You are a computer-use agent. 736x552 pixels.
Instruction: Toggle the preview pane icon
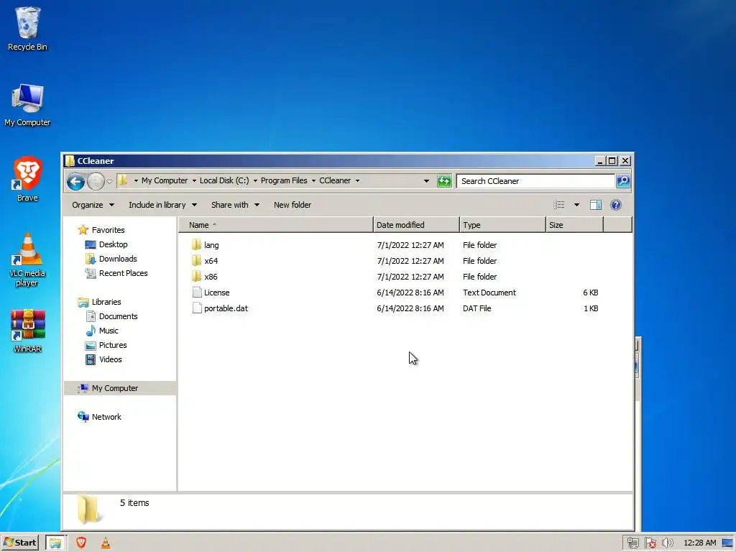point(596,205)
